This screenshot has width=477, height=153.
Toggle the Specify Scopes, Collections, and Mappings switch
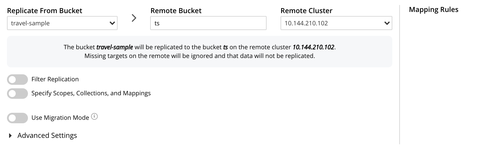tap(17, 94)
